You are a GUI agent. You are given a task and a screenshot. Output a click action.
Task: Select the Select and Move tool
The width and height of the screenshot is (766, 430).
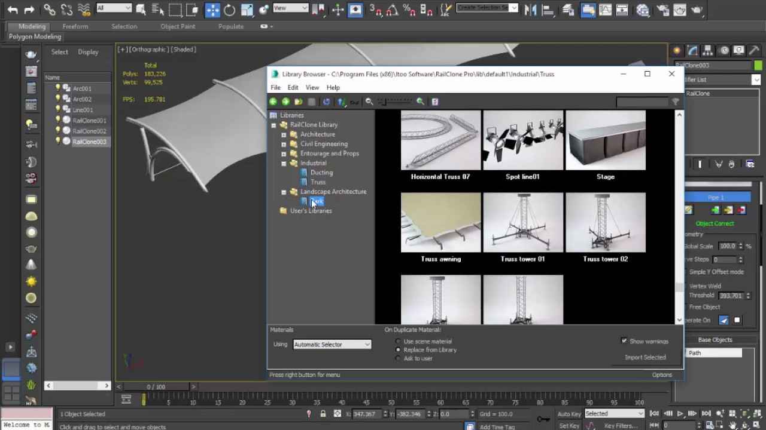(x=212, y=10)
